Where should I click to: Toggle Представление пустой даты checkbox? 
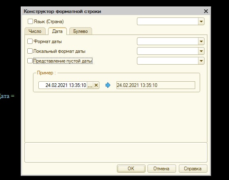click(30, 61)
